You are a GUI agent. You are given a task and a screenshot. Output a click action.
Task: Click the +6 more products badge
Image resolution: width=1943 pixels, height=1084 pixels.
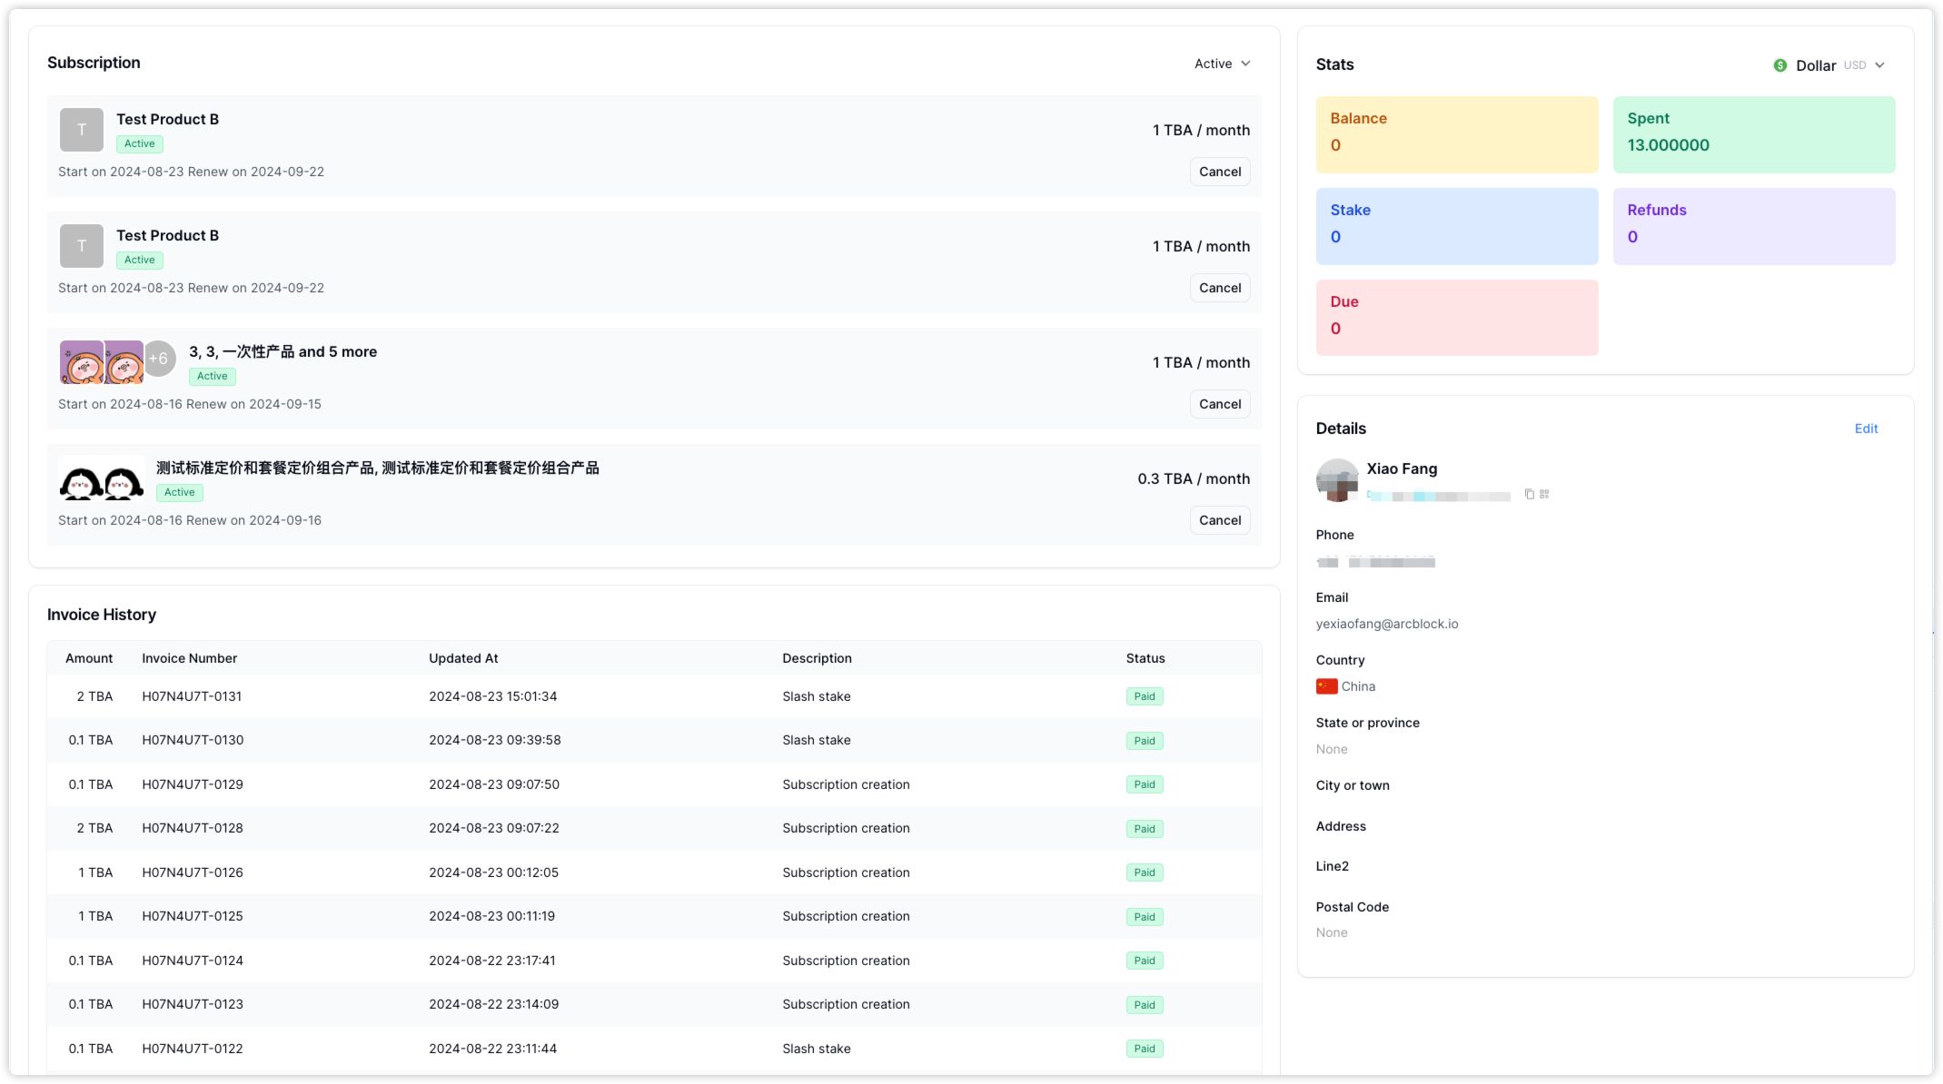pos(159,359)
